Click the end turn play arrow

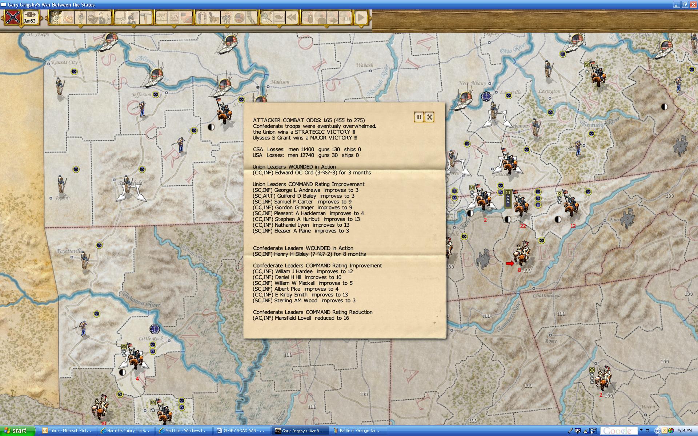click(361, 17)
